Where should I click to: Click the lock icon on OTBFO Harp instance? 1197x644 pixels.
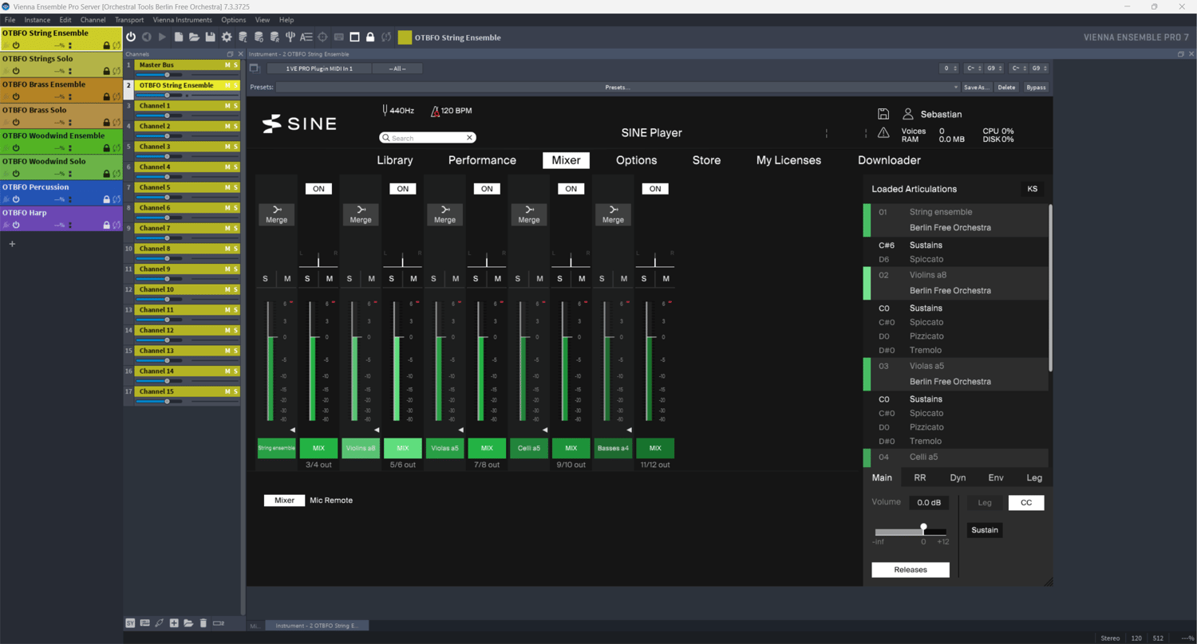click(106, 226)
